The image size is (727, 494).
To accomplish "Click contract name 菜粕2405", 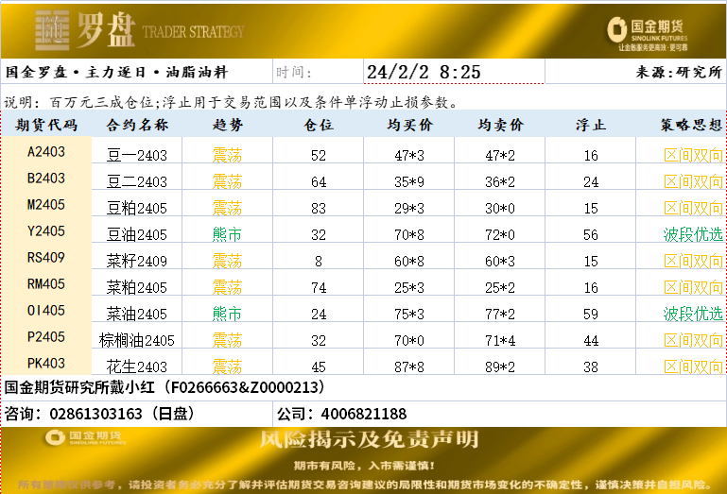I will point(137,287).
